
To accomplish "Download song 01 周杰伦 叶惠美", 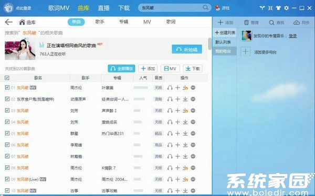I will coord(185,88).
